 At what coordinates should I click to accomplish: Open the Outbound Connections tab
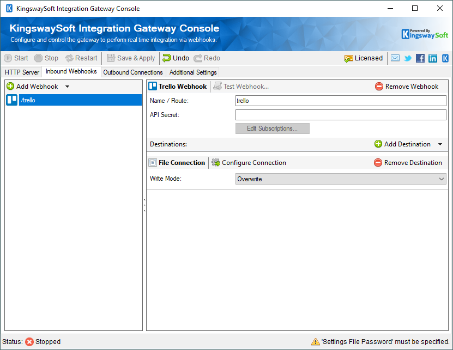(x=133, y=72)
